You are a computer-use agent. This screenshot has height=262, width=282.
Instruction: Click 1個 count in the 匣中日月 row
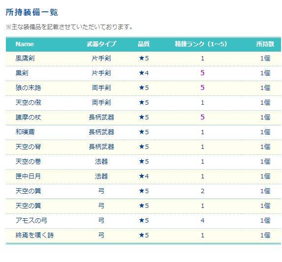[265, 176]
